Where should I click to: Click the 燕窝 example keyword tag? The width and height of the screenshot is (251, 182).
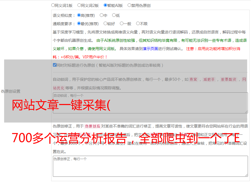coord(193,79)
